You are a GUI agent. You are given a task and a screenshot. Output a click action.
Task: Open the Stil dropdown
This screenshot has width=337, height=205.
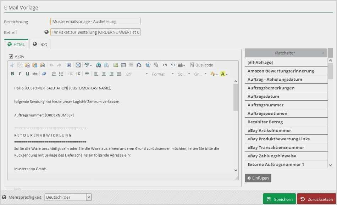click(137, 74)
